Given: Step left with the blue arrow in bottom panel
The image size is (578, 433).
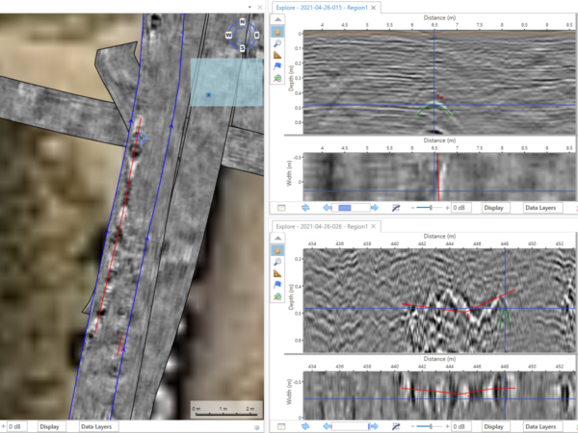Looking at the screenshot, I should click(327, 426).
